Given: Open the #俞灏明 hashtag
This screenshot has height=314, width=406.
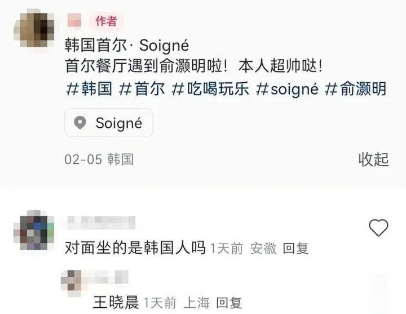Looking at the screenshot, I should [x=355, y=89].
